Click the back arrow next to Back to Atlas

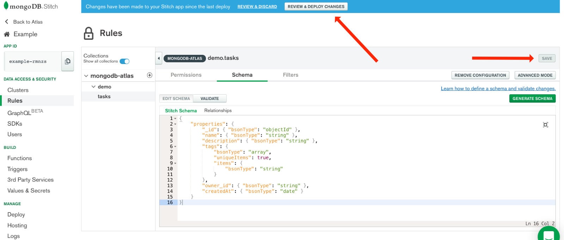(x=6, y=21)
